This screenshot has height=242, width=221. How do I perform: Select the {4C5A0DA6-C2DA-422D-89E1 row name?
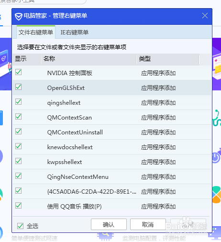(x=92, y=192)
